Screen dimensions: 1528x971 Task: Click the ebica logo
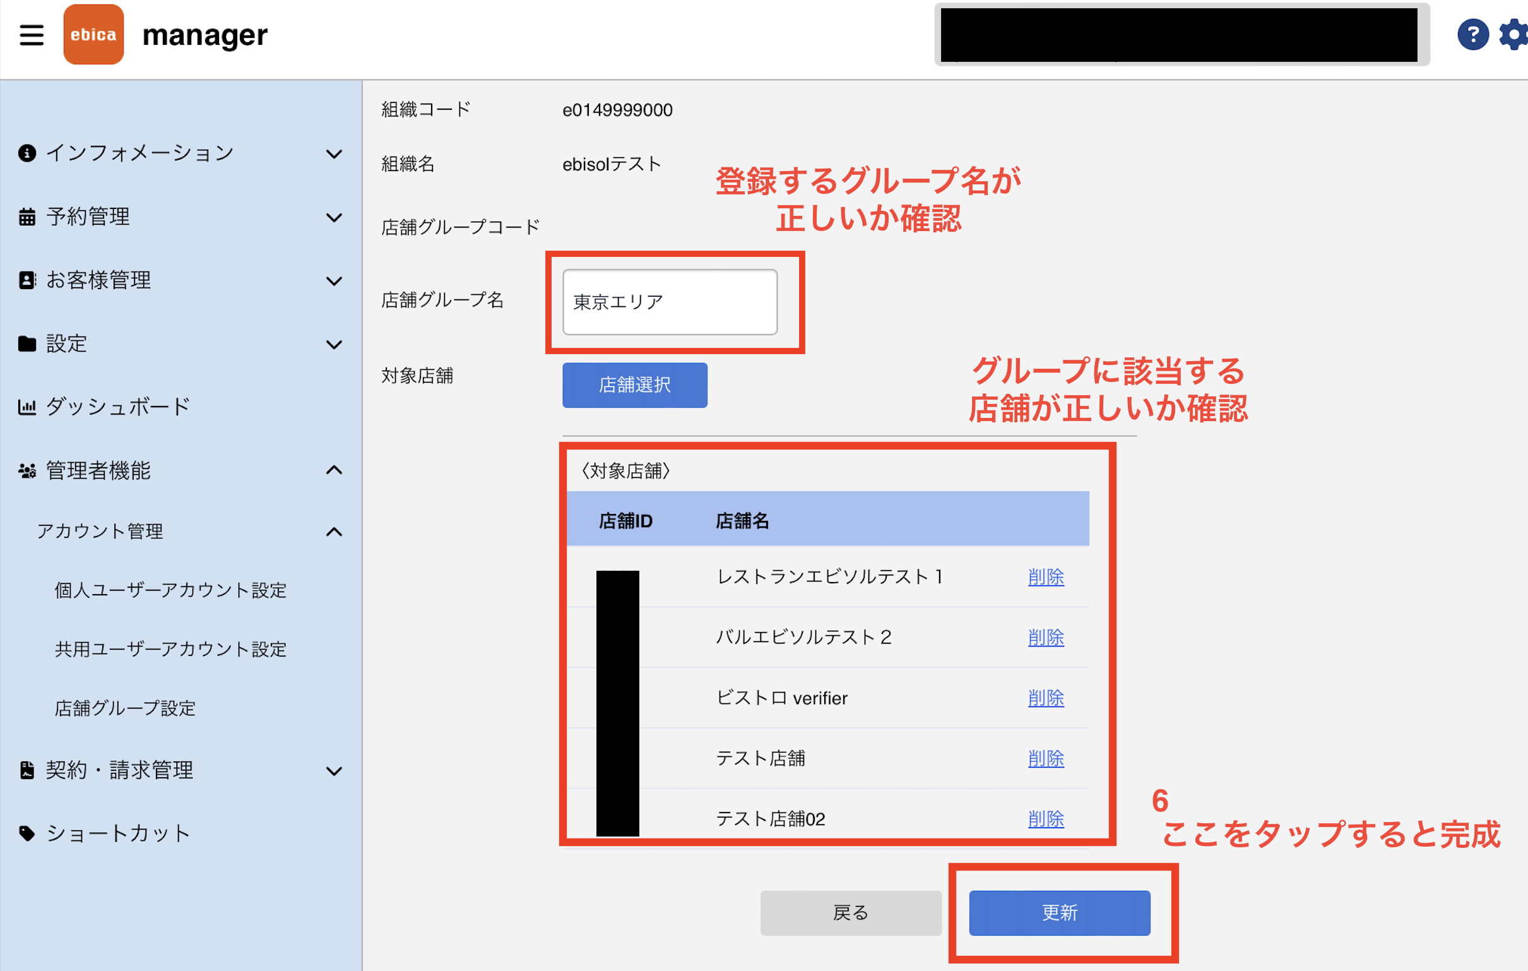(x=93, y=34)
